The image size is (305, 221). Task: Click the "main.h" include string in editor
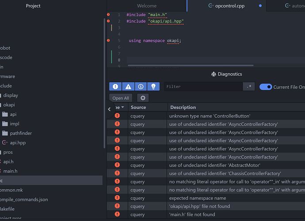tap(157, 15)
